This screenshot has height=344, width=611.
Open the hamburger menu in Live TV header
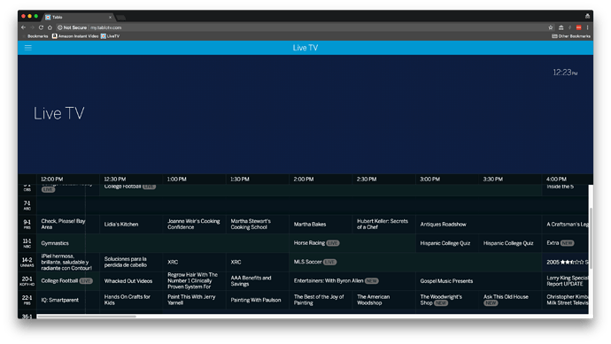28,48
